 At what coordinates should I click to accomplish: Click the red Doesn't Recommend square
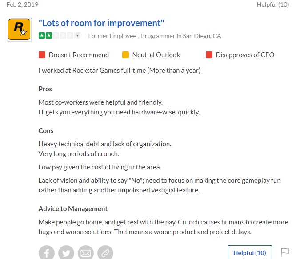point(42,55)
